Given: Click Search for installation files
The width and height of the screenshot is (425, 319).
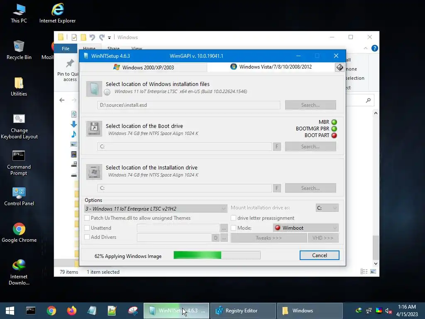Looking at the screenshot, I should [310, 105].
